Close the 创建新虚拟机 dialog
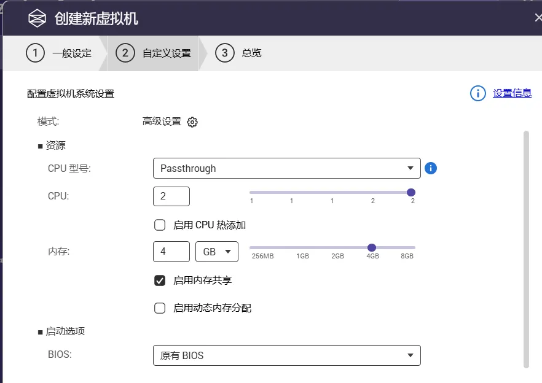 [538, 18]
